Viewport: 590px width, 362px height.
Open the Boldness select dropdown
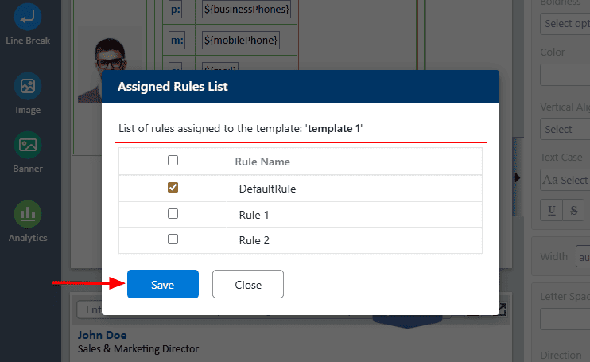565,23
